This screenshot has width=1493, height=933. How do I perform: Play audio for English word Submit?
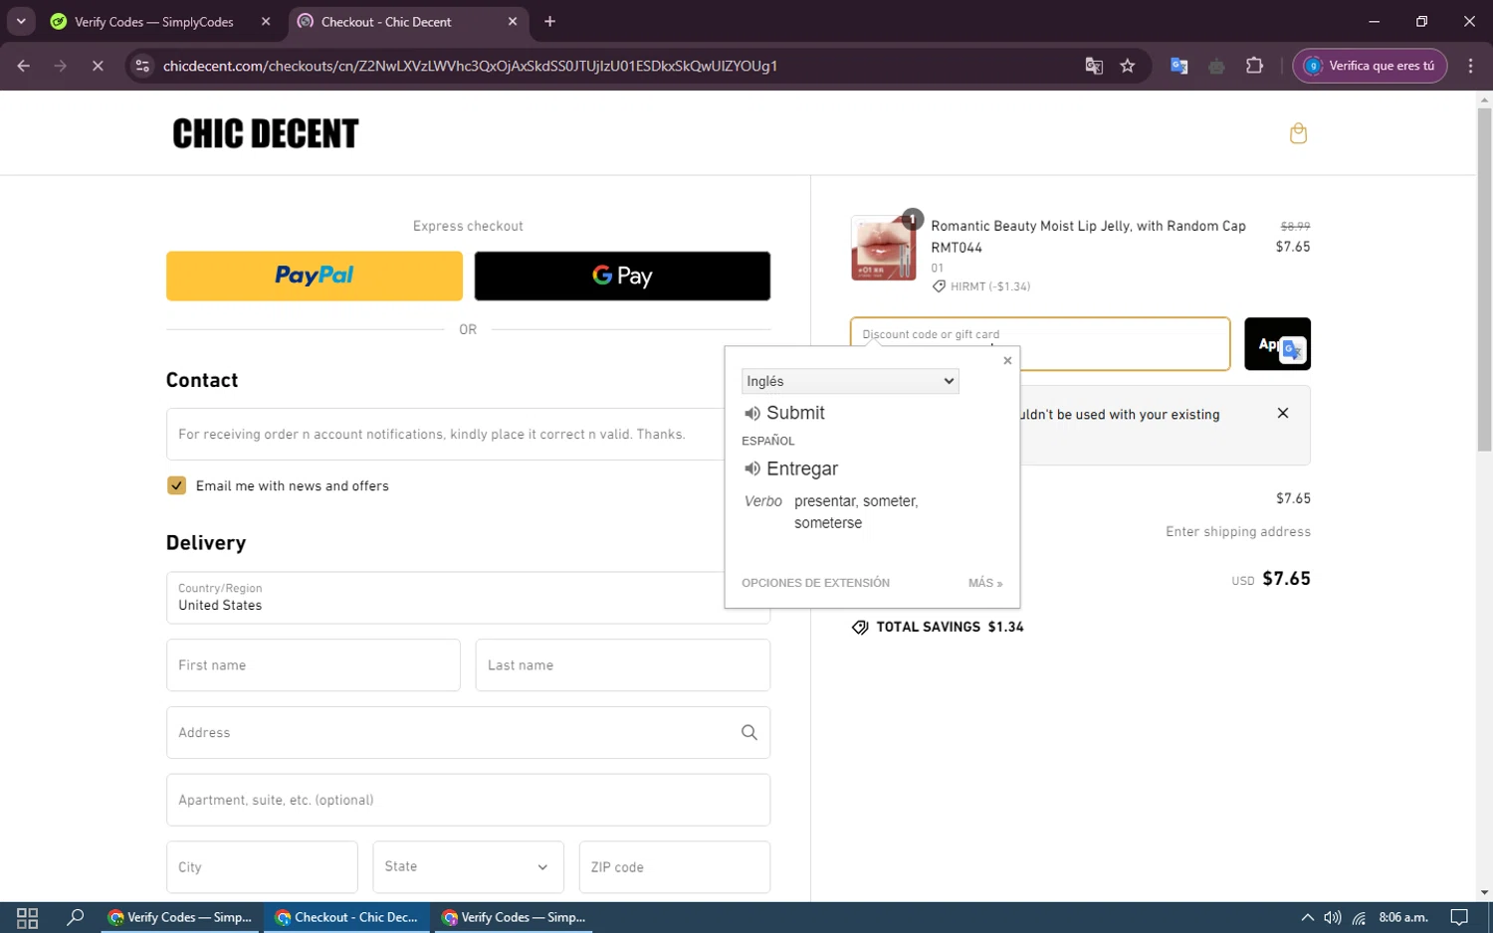coord(752,413)
